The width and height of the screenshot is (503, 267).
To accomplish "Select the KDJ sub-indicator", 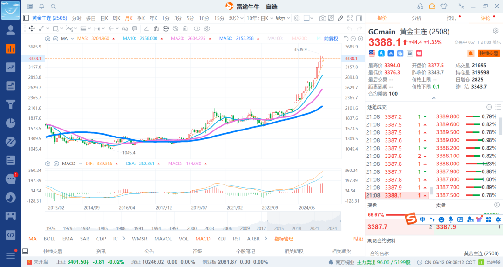I will pos(222,239).
